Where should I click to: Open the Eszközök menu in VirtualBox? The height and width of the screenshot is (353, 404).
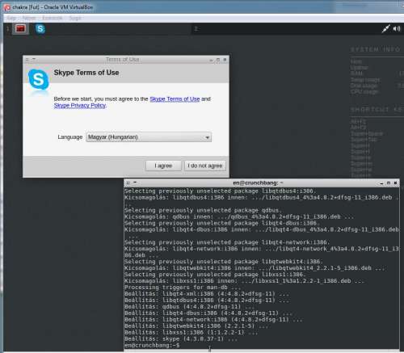[x=53, y=18]
